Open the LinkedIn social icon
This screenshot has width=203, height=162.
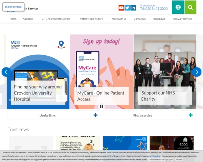tap(133, 8)
